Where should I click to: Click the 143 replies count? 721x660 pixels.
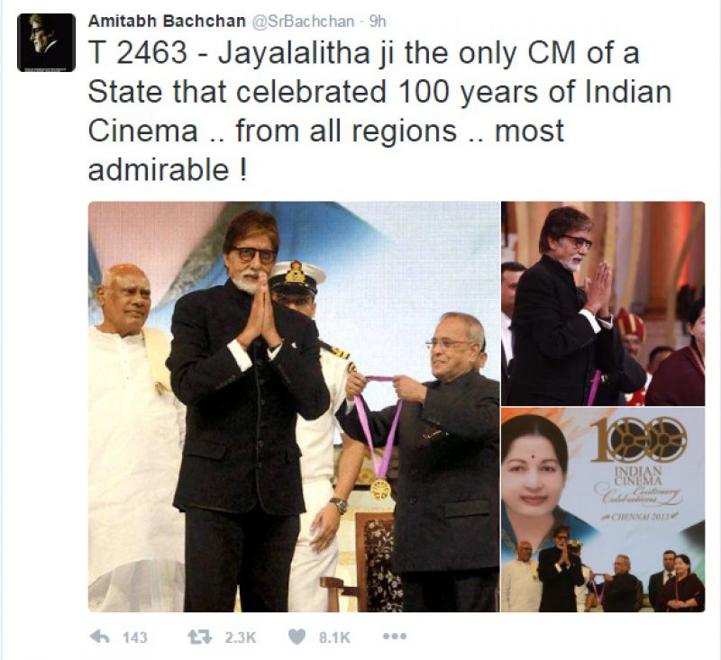[134, 637]
